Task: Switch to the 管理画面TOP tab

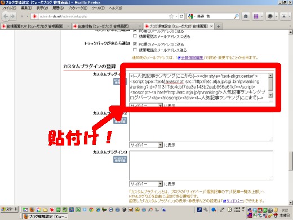Action: pos(35,26)
